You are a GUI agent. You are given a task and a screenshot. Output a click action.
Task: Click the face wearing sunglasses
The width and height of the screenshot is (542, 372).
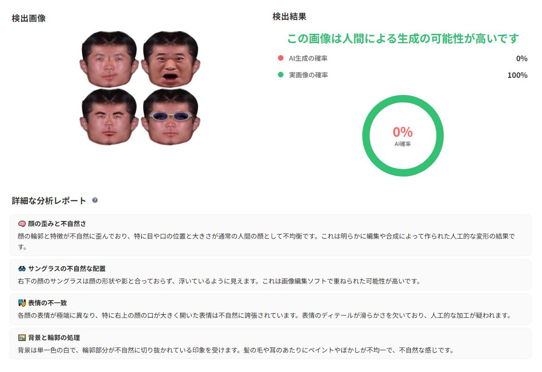(171, 117)
